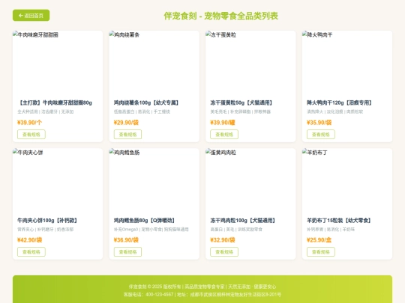
Task: Open 查看规格 for 冻干鸡肉粒100g
Action: point(224,252)
